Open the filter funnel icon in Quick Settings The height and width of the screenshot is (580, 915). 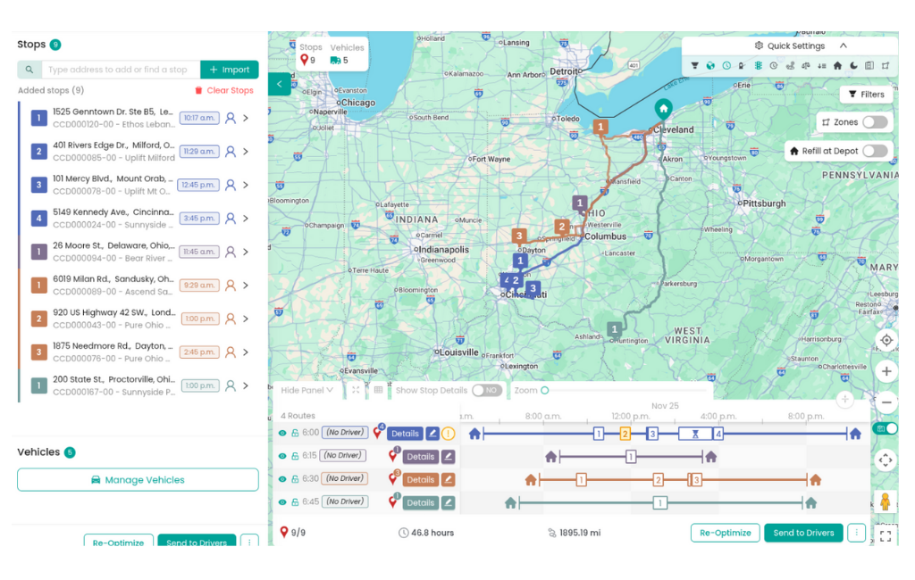[697, 65]
